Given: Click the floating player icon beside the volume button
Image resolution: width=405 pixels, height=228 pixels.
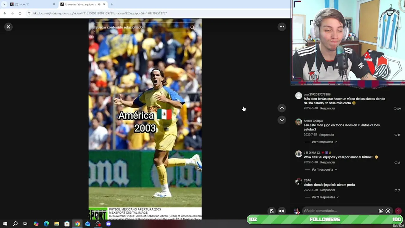Looking at the screenshot, I should click(271, 211).
